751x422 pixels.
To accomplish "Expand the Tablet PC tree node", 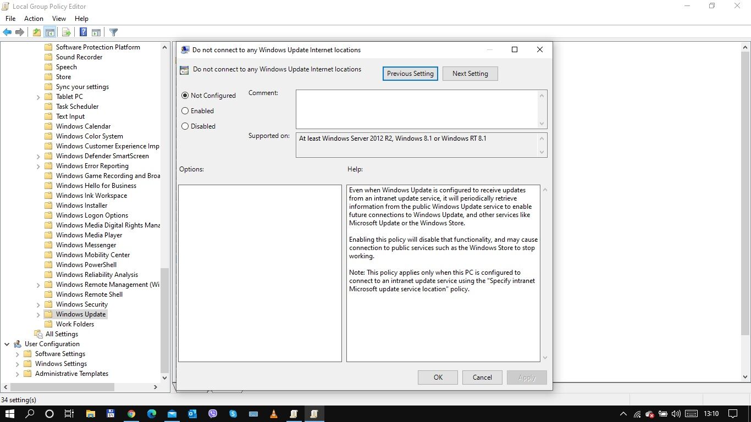I will point(38,97).
